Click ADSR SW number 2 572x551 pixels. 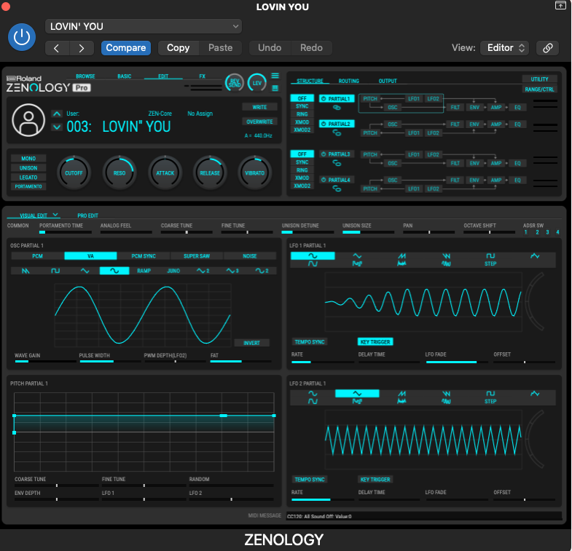tap(537, 232)
